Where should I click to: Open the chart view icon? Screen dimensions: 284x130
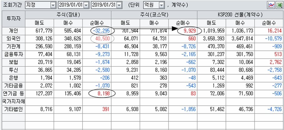click(x=271, y=5)
